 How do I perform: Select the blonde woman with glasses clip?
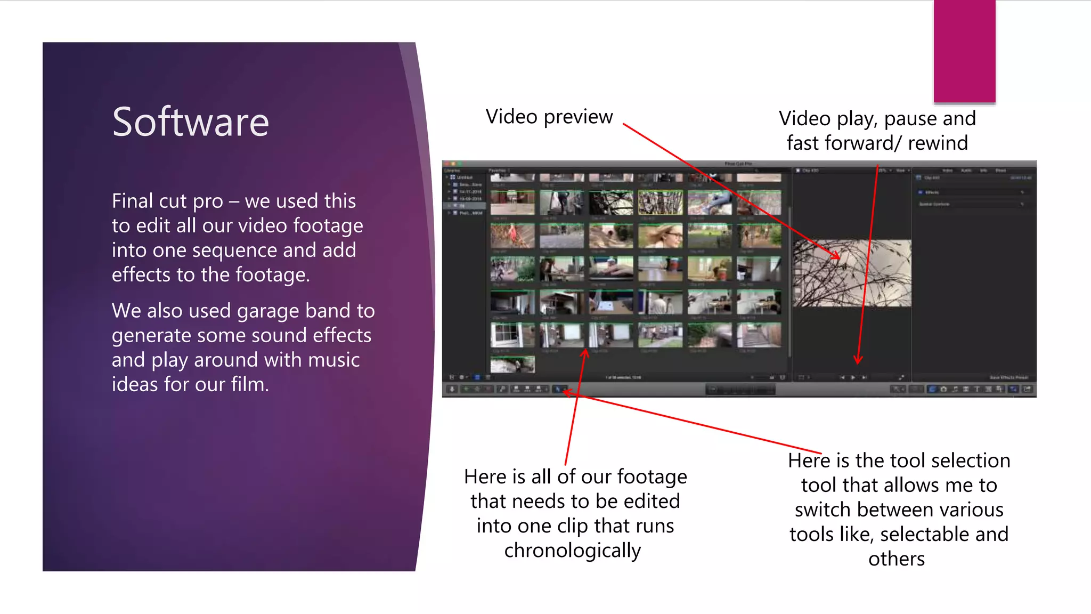click(x=660, y=235)
